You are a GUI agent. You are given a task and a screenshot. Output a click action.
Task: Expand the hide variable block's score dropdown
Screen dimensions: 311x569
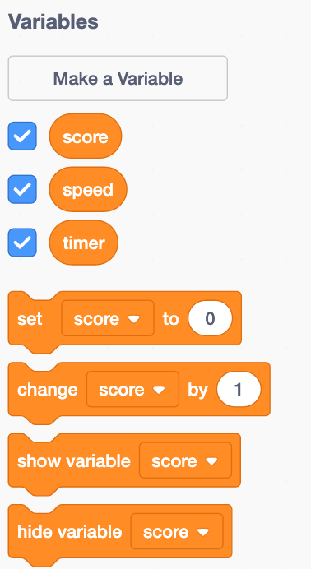coord(177,531)
